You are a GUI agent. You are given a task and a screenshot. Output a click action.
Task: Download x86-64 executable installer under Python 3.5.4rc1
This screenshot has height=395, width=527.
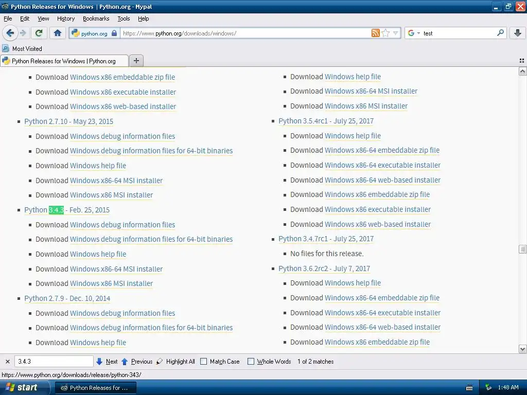(382, 165)
